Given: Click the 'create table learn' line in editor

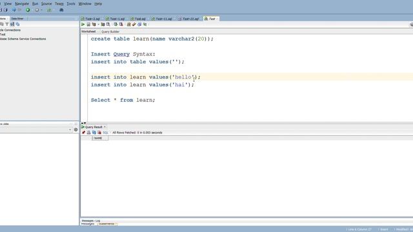Looking at the screenshot, I should [152, 39].
